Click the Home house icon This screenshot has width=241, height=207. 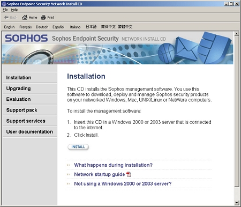click(x=25, y=17)
